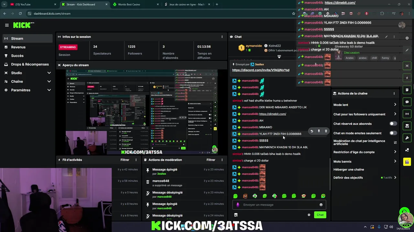Open a new browser tab

217,5
